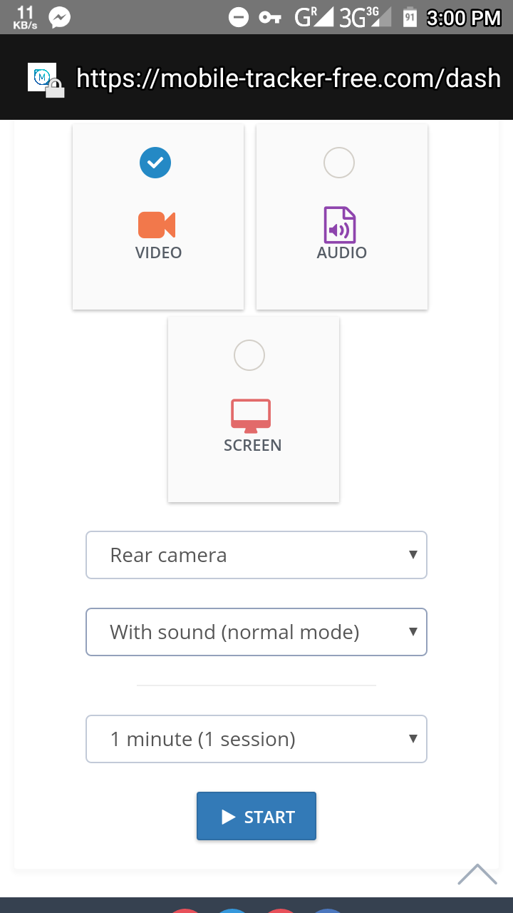Tap the mobile-tracker-free.com URL address
The width and height of the screenshot is (513, 913).
click(289, 78)
